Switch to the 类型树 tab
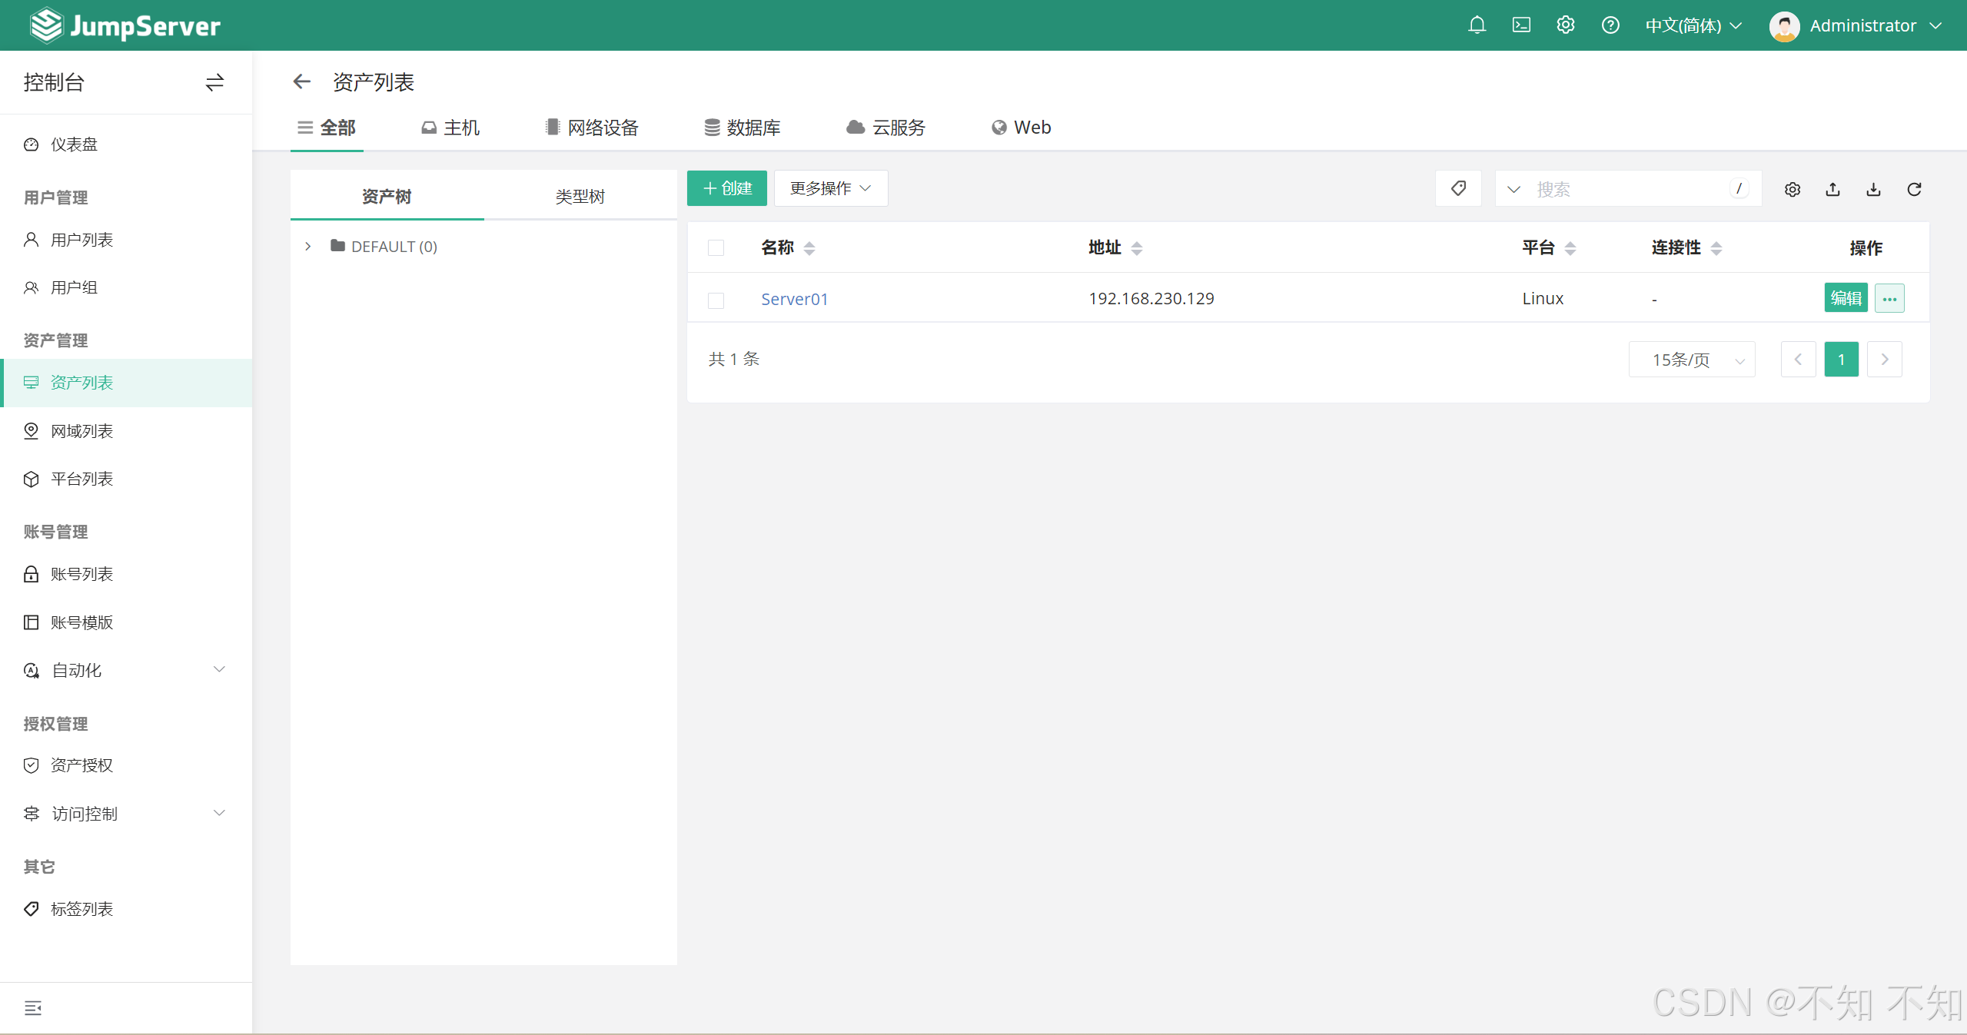This screenshot has height=1035, width=1967. (580, 197)
